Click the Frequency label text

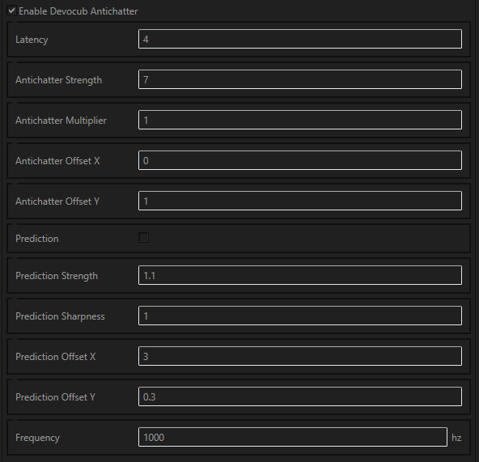pyautogui.click(x=37, y=438)
